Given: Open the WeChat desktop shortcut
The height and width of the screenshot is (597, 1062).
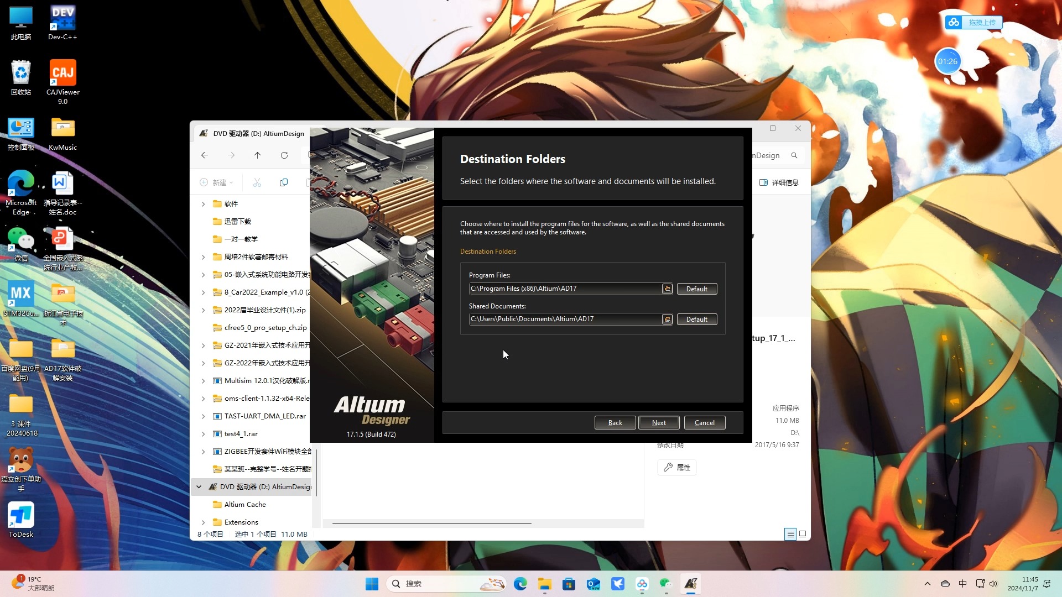Looking at the screenshot, I should point(21,244).
